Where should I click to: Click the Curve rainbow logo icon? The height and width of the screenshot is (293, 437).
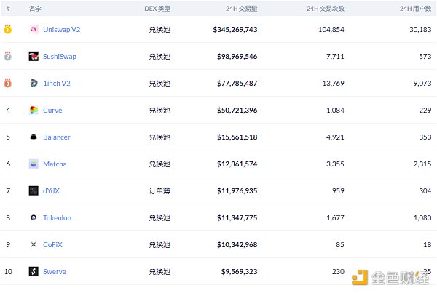34,110
